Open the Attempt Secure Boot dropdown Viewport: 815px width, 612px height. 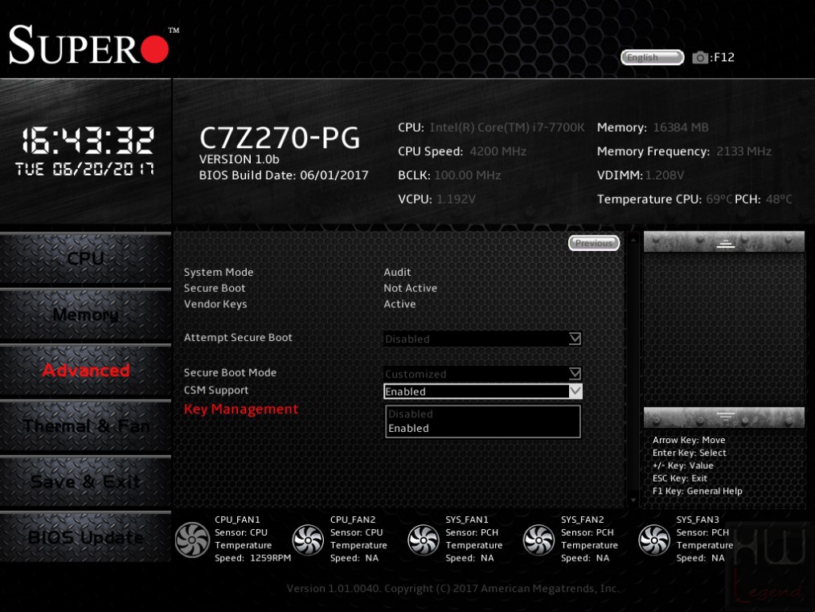pos(482,339)
